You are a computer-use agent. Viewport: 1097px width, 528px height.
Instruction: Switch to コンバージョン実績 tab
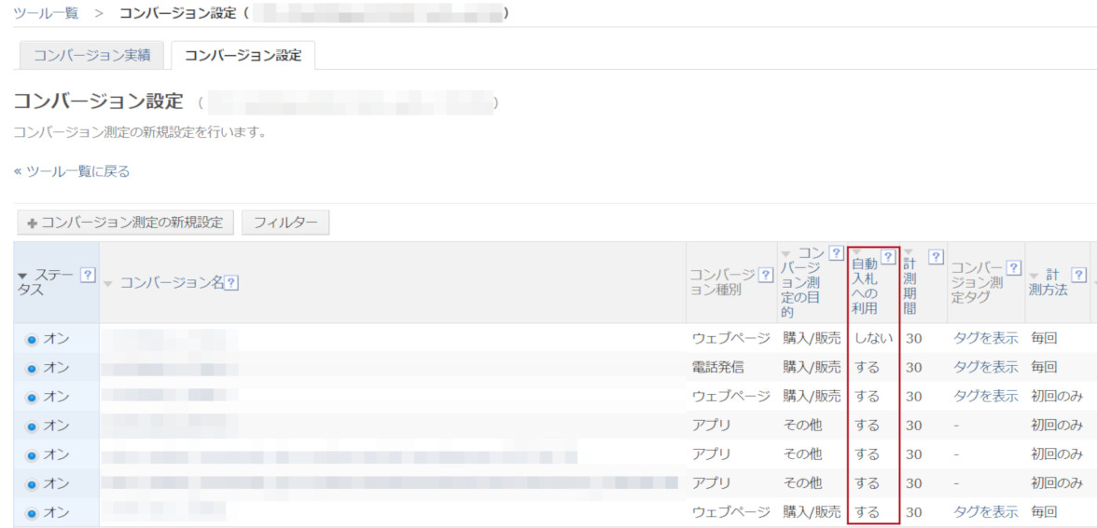click(x=91, y=56)
